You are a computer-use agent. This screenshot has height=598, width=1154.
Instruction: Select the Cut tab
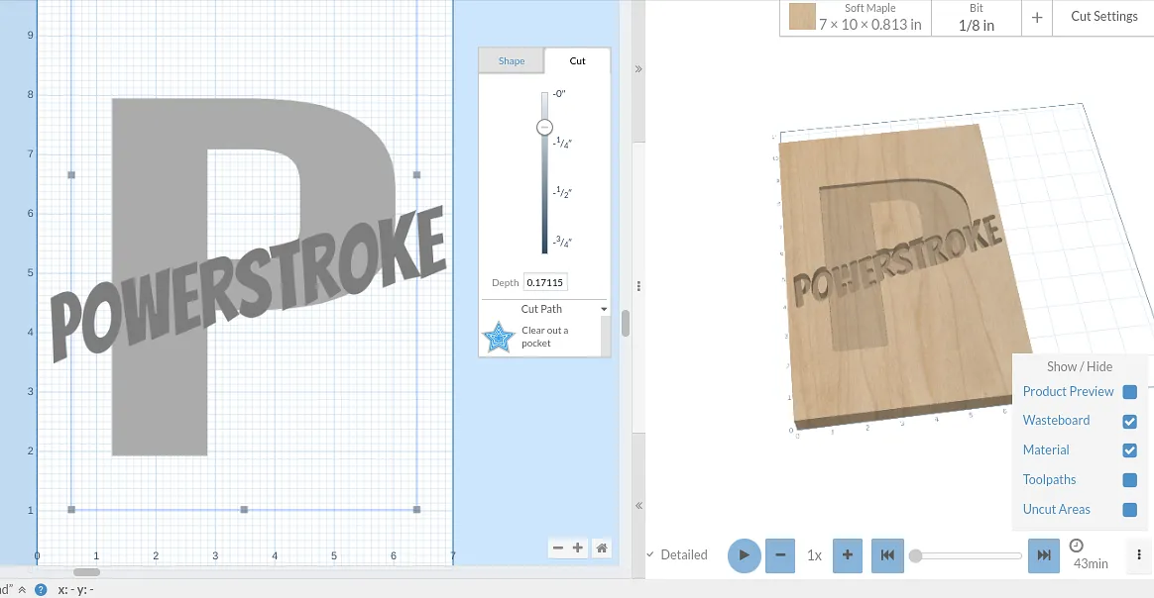pos(577,60)
